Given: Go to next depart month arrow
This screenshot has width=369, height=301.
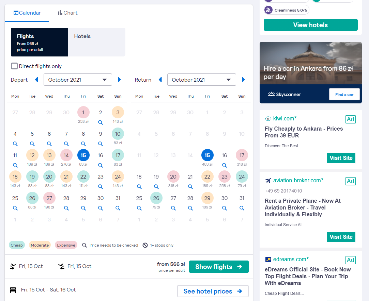Looking at the screenshot, I should coord(119,80).
